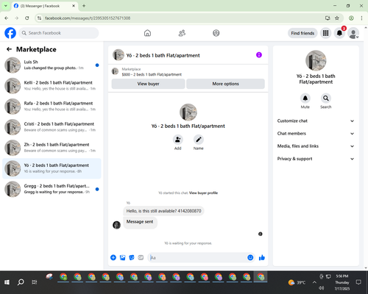368x294 pixels.
Task: Go back with the Marketplace arrow
Action: click(x=9, y=49)
